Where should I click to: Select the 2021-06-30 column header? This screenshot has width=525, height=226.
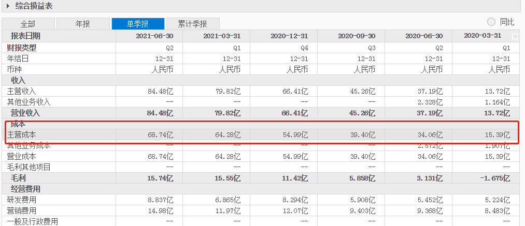click(154, 36)
